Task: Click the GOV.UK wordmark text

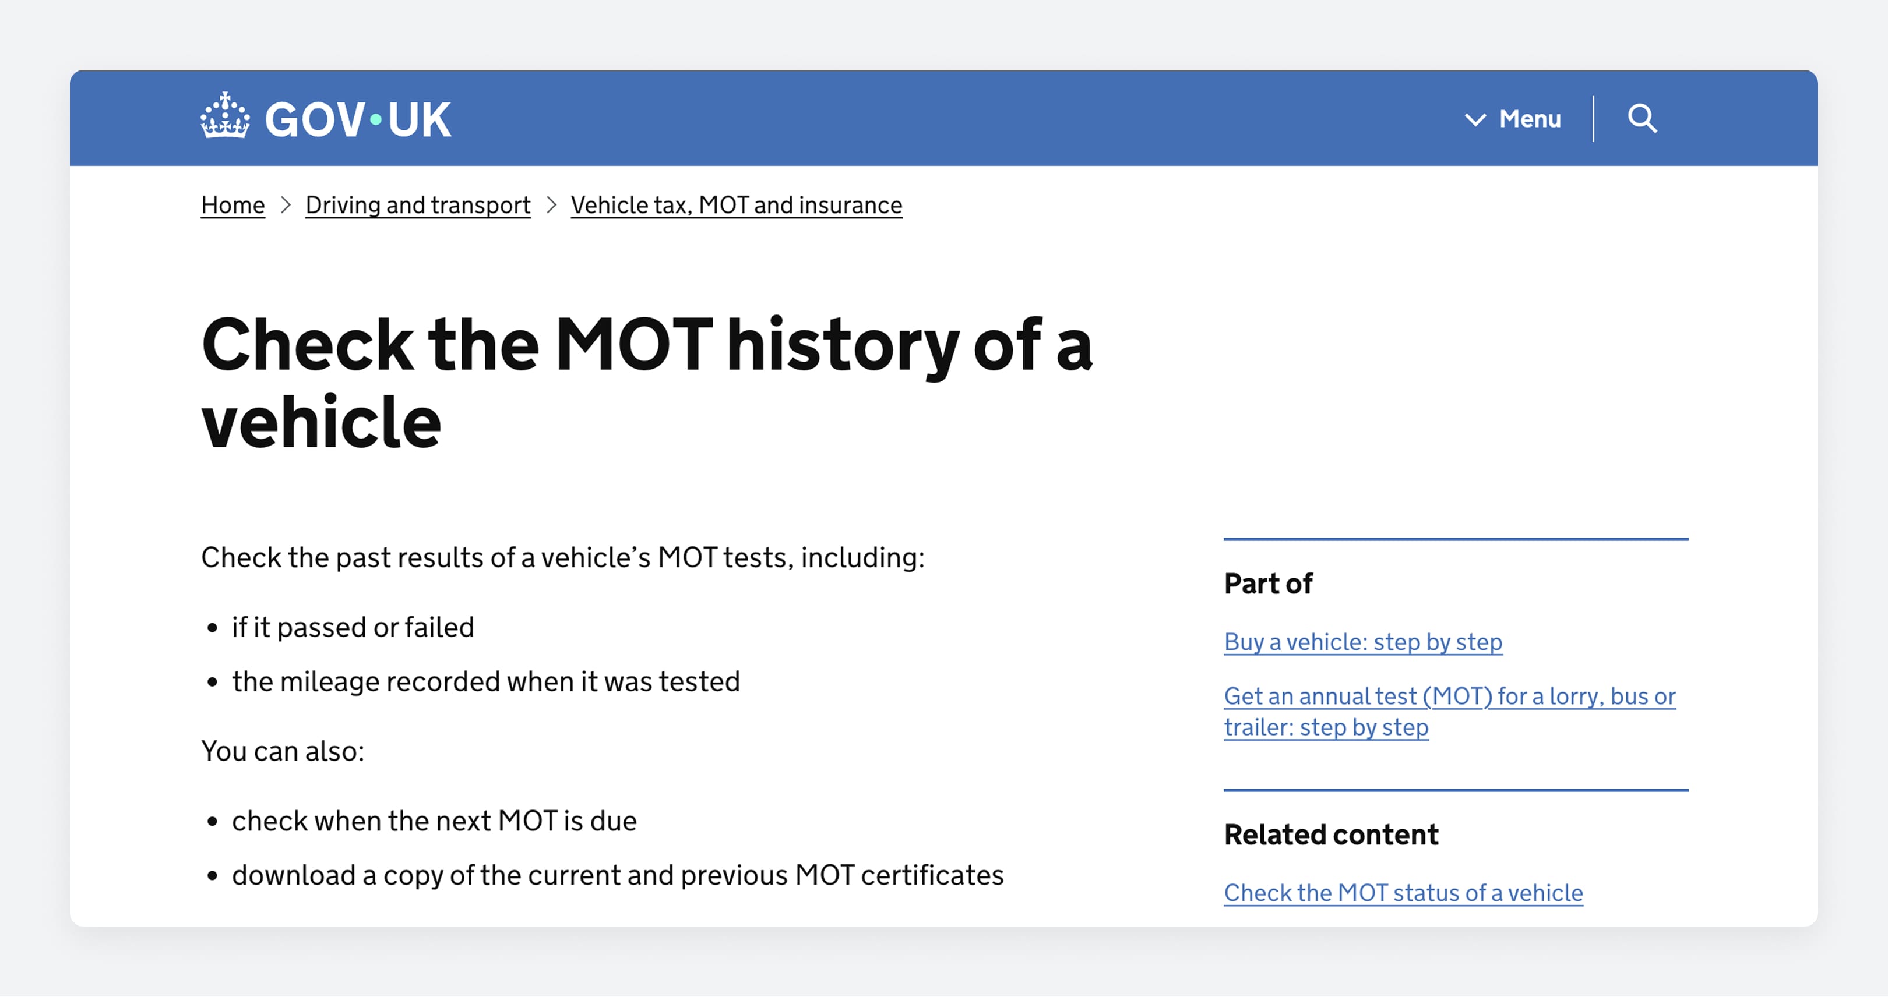Action: click(x=358, y=119)
